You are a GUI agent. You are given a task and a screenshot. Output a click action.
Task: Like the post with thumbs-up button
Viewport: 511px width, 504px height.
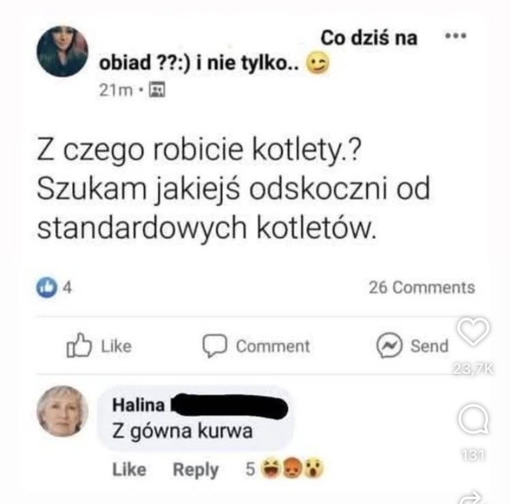pyautogui.click(x=99, y=345)
